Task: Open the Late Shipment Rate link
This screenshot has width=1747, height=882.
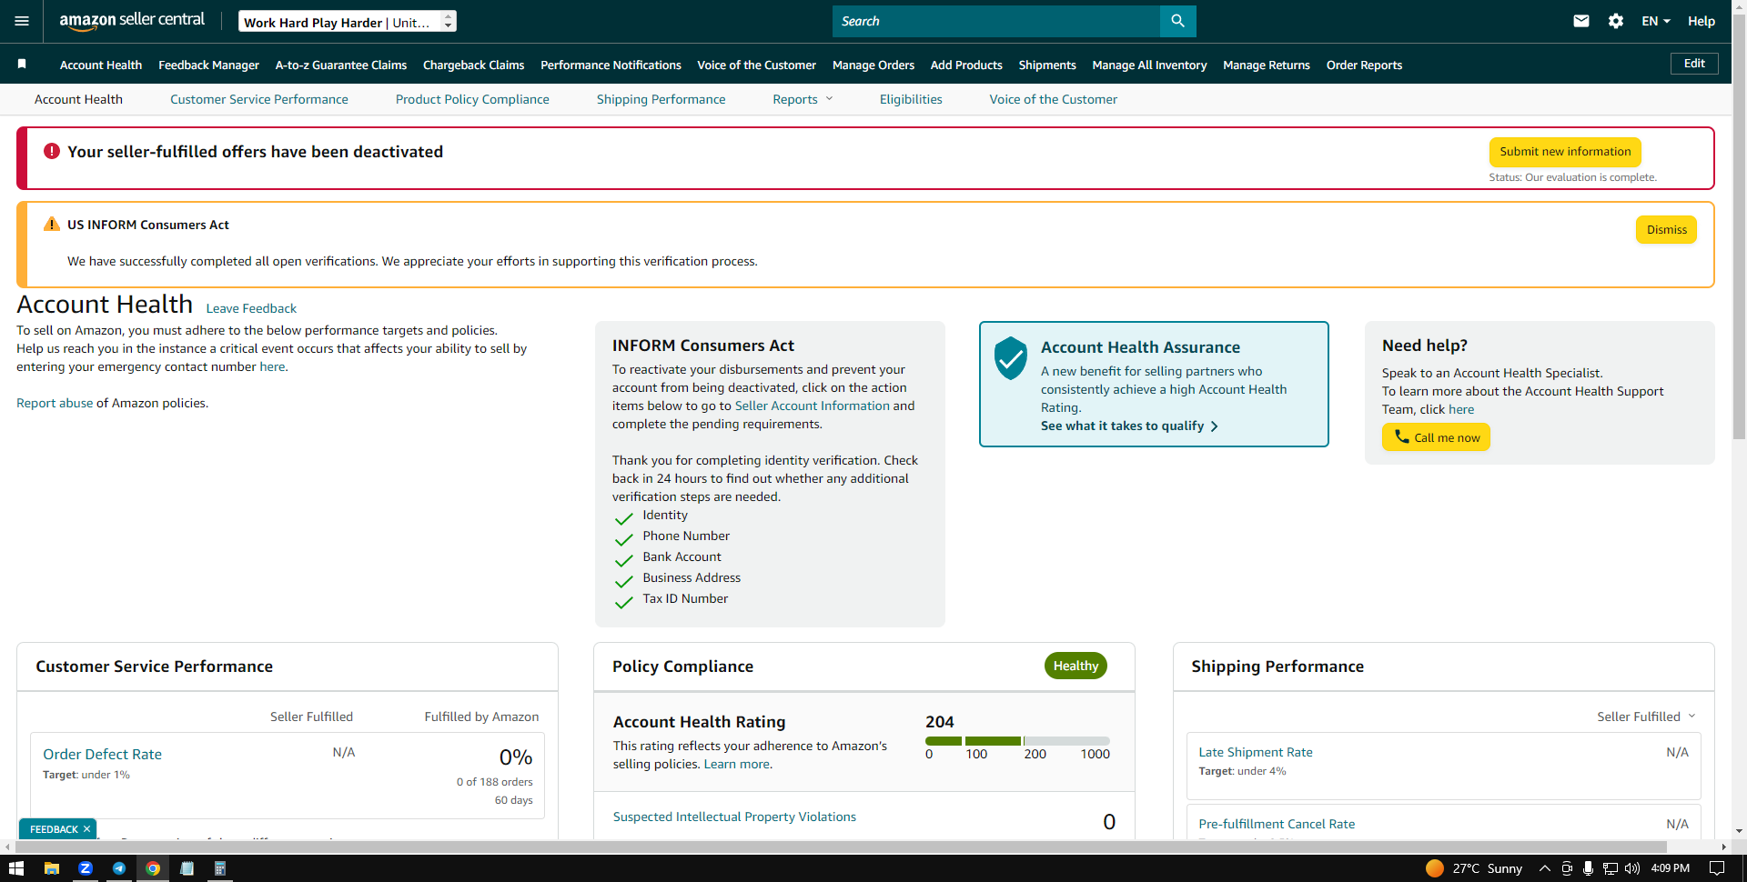Action: pos(1256,752)
